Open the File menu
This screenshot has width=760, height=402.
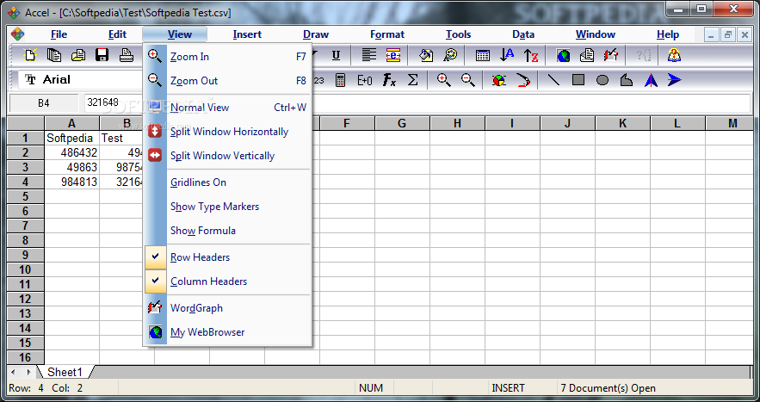coord(59,34)
